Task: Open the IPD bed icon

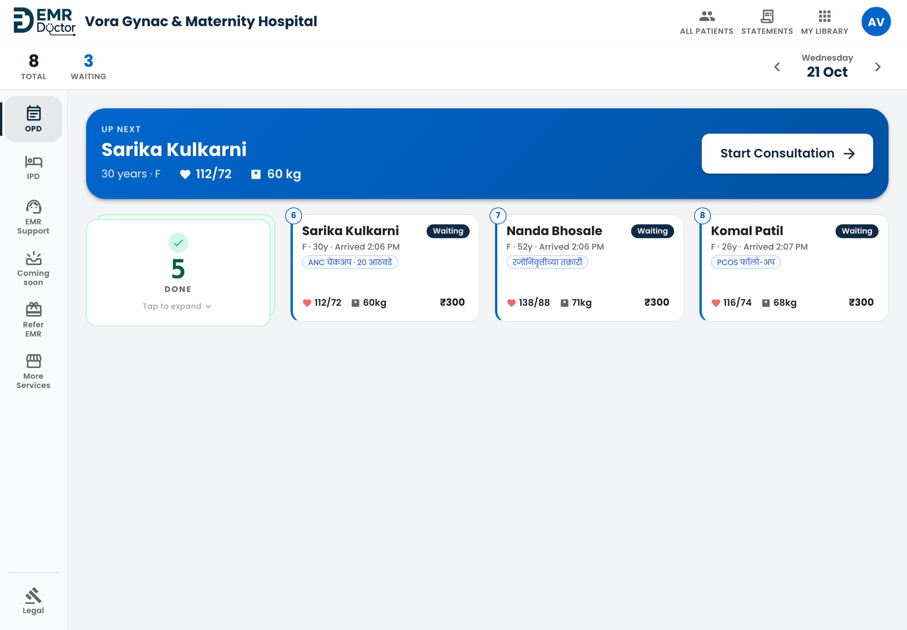Action: pyautogui.click(x=33, y=161)
